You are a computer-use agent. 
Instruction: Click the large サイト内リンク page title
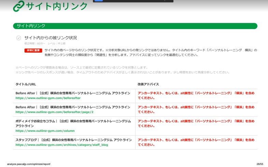(57, 6)
